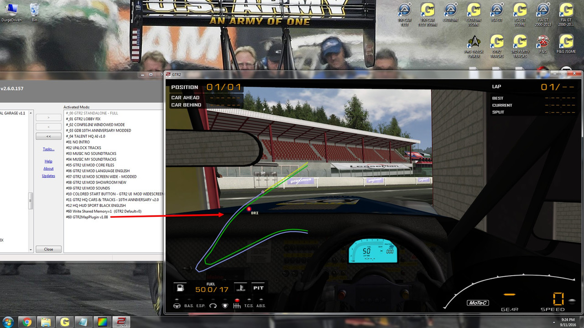This screenshot has width=584, height=328.
Task: Open the Recycle Bin desktop icon
Action: (34, 13)
